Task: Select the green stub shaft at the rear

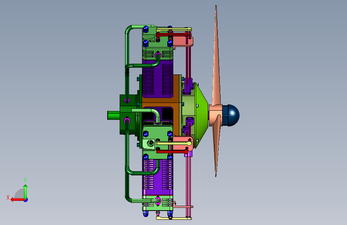Action: (114, 115)
